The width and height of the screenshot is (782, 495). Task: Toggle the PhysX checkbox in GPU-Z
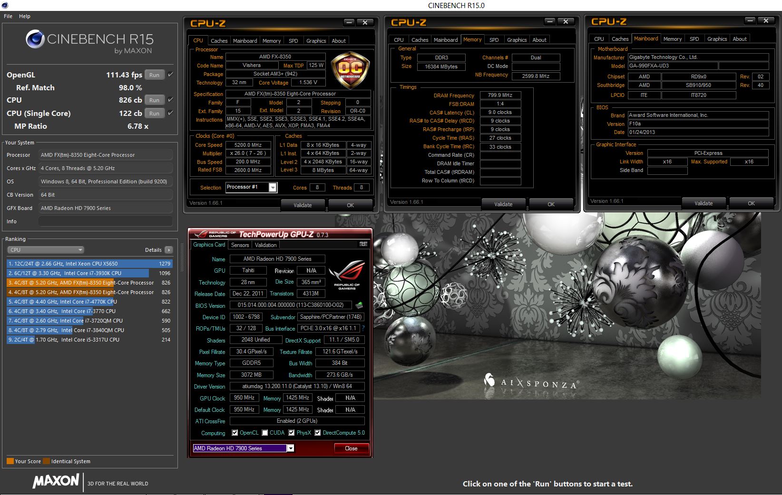tap(292, 433)
